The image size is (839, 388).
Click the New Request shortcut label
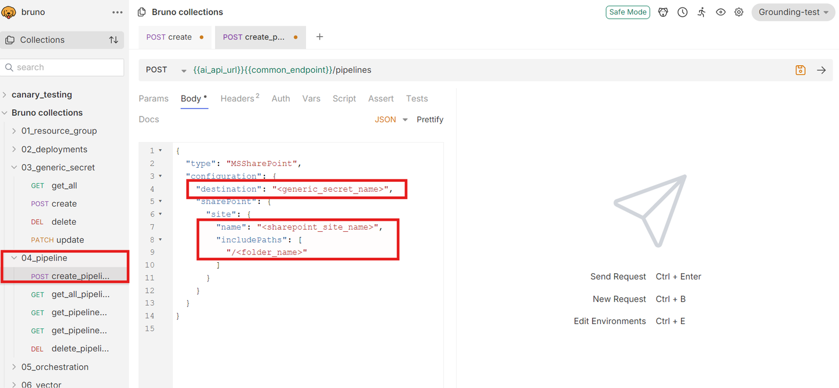point(619,299)
